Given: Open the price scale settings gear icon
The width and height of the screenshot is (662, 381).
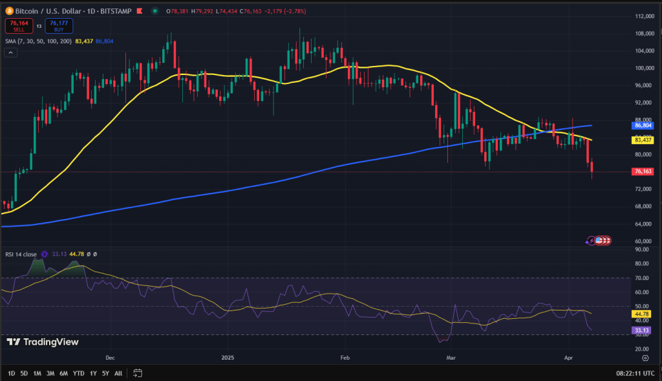Looking at the screenshot, I should [x=645, y=358].
